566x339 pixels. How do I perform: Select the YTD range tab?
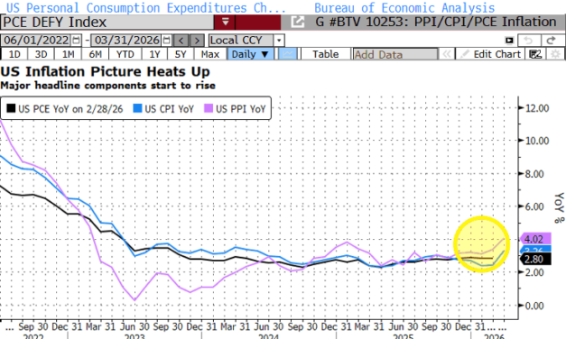(x=125, y=54)
